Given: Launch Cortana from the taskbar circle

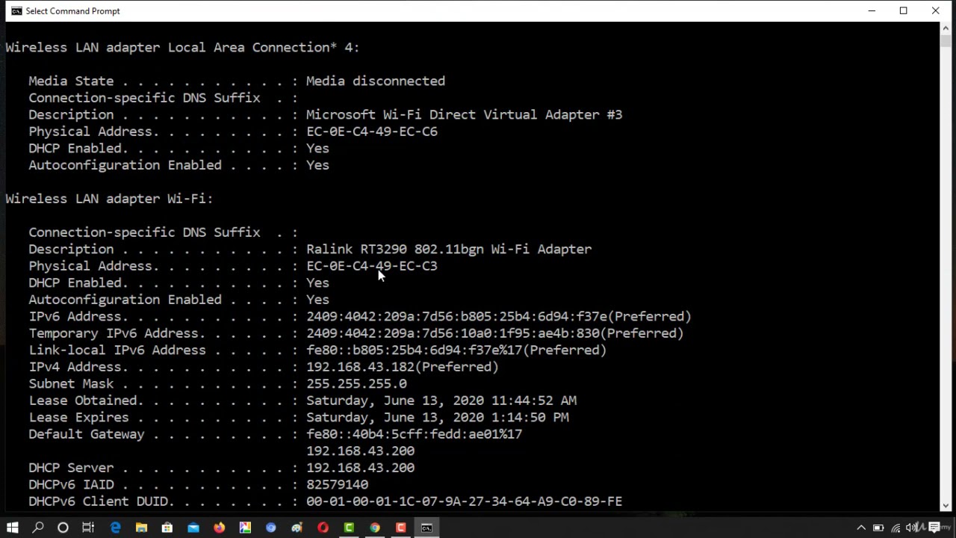Looking at the screenshot, I should tap(63, 528).
